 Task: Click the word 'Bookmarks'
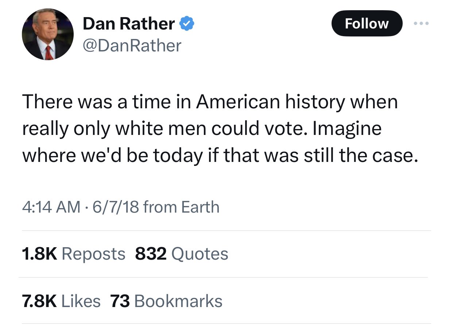click(178, 301)
